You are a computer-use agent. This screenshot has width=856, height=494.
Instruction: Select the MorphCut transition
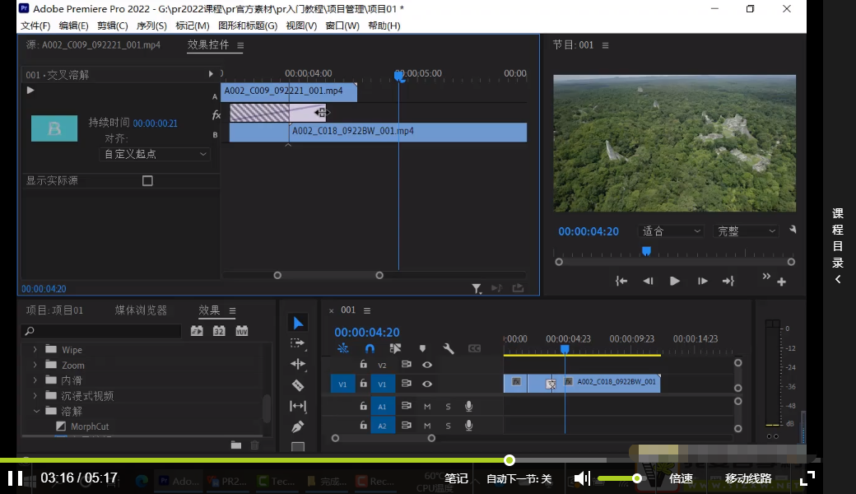coord(90,426)
